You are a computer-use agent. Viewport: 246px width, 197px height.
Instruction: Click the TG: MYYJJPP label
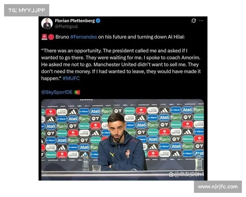point(27,10)
